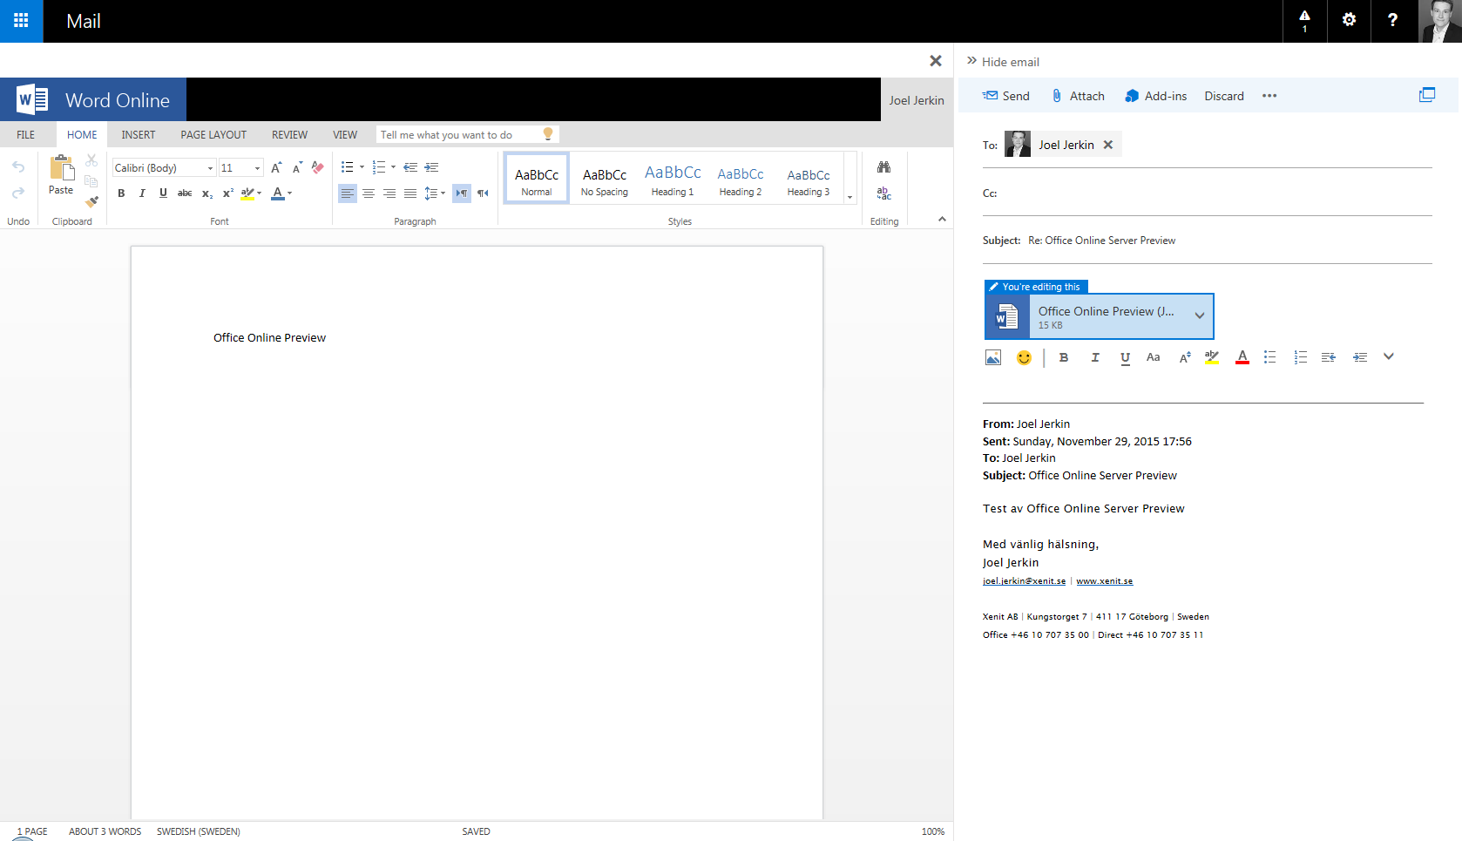The image size is (1462, 841).
Task: Open the app launcher grid
Action: (x=21, y=21)
